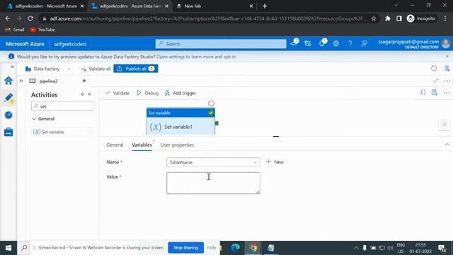The width and height of the screenshot is (453, 255).
Task: Open the Author pencil icon in sidebar
Action: (8, 98)
